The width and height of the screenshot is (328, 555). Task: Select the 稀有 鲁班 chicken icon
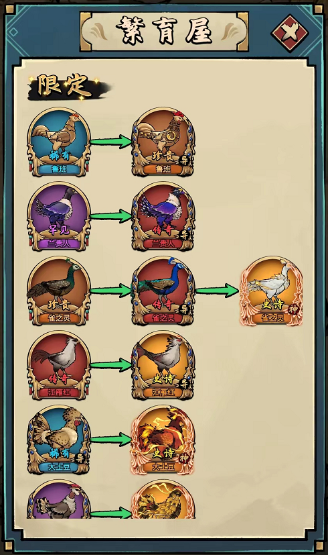click(x=59, y=142)
